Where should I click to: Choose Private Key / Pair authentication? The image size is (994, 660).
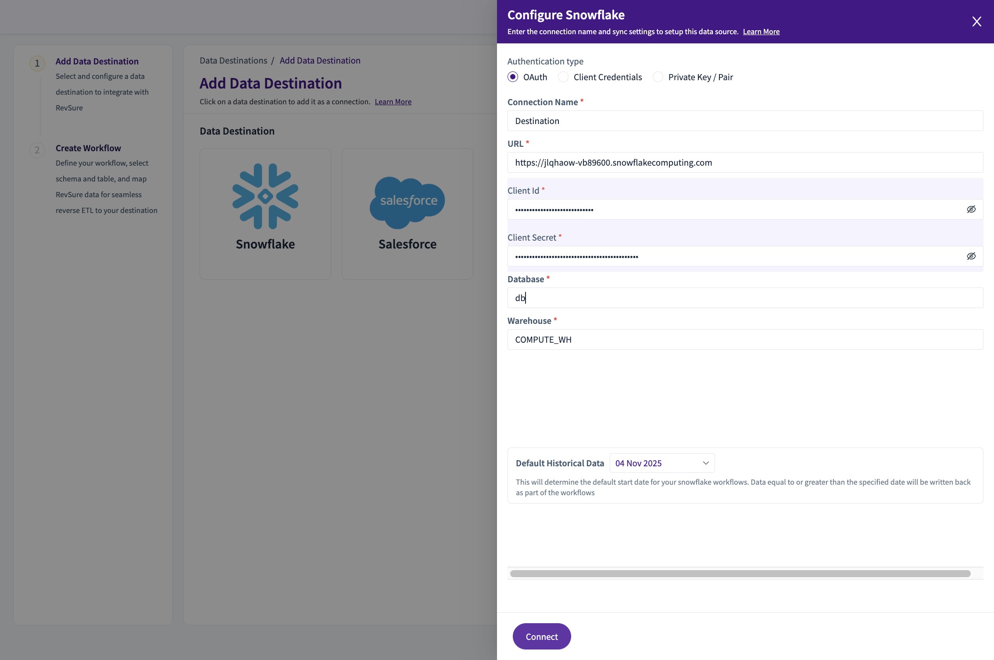click(658, 77)
